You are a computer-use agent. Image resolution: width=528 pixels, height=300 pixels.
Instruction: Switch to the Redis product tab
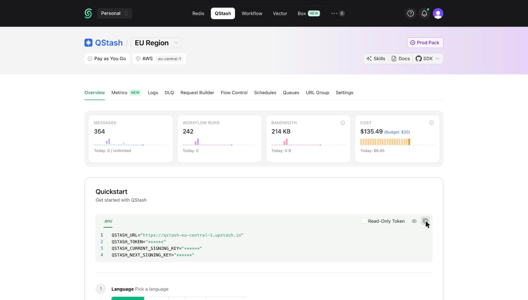198,13
